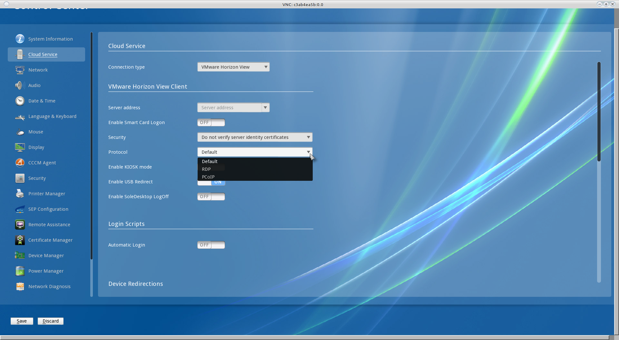This screenshot has width=619, height=340.
Task: Go to Printer Manager section
Action: [47, 194]
